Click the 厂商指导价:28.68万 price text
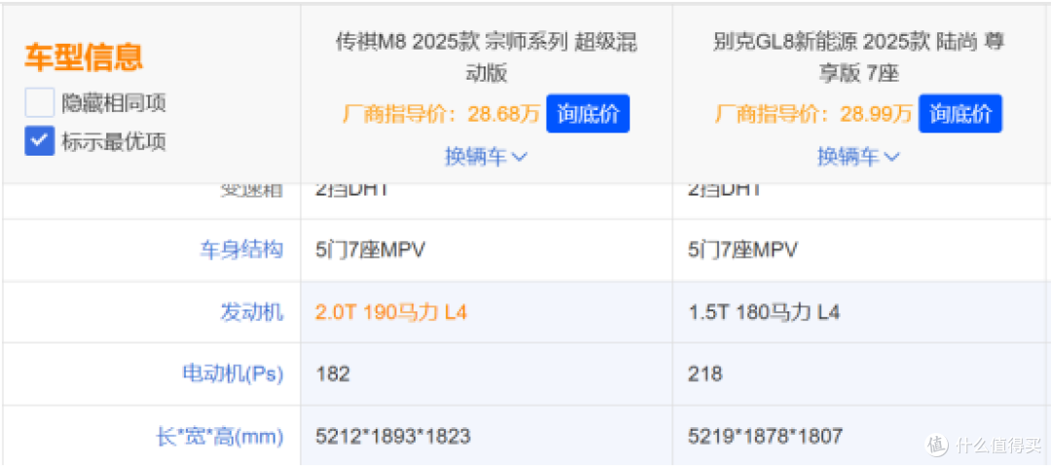Image resolution: width=1051 pixels, height=467 pixels. coord(441,115)
